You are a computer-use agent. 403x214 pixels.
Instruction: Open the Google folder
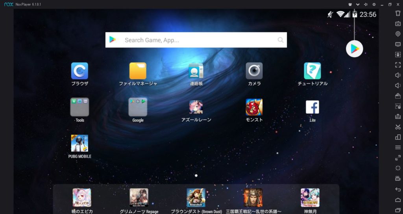click(x=138, y=107)
